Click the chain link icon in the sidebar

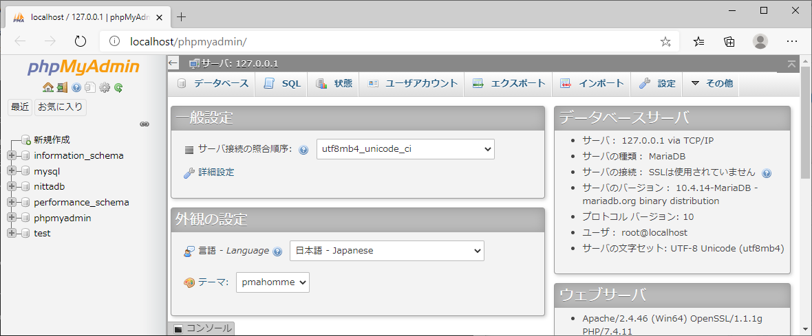(x=145, y=124)
